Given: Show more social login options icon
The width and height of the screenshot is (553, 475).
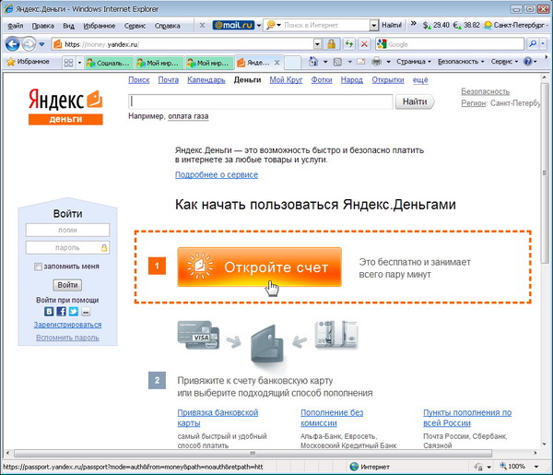Looking at the screenshot, I should point(86,311).
